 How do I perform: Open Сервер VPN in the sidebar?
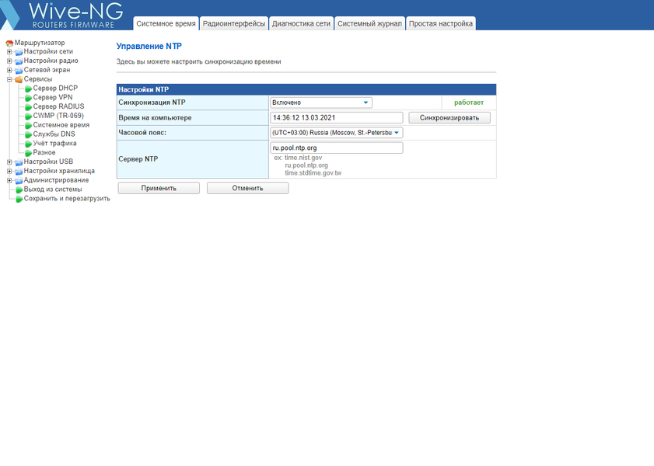[53, 97]
